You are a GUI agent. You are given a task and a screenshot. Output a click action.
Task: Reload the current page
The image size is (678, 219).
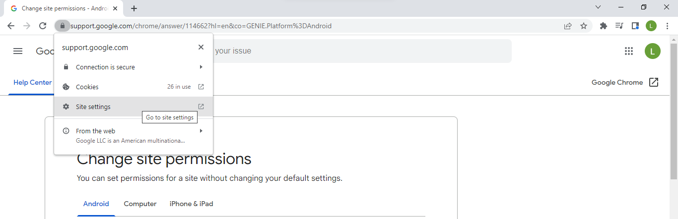pyautogui.click(x=43, y=26)
